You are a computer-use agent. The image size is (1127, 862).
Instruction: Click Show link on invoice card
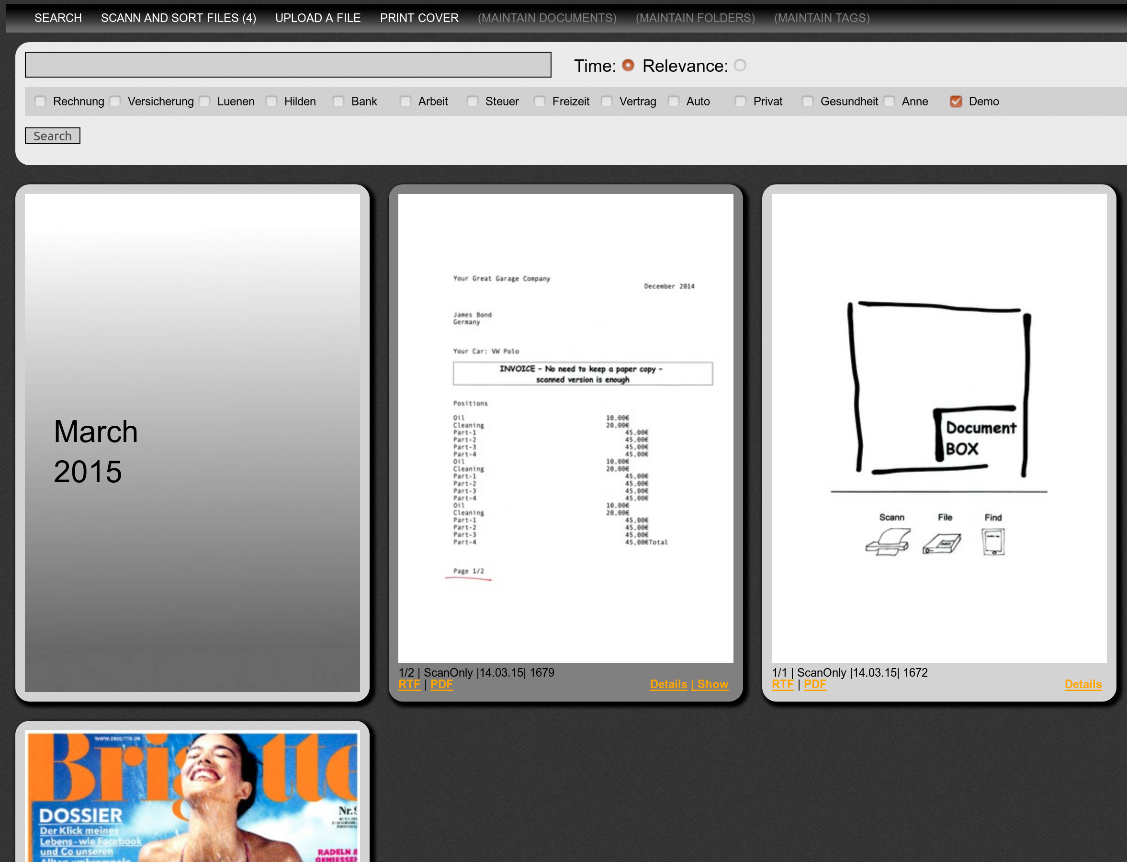pos(712,684)
